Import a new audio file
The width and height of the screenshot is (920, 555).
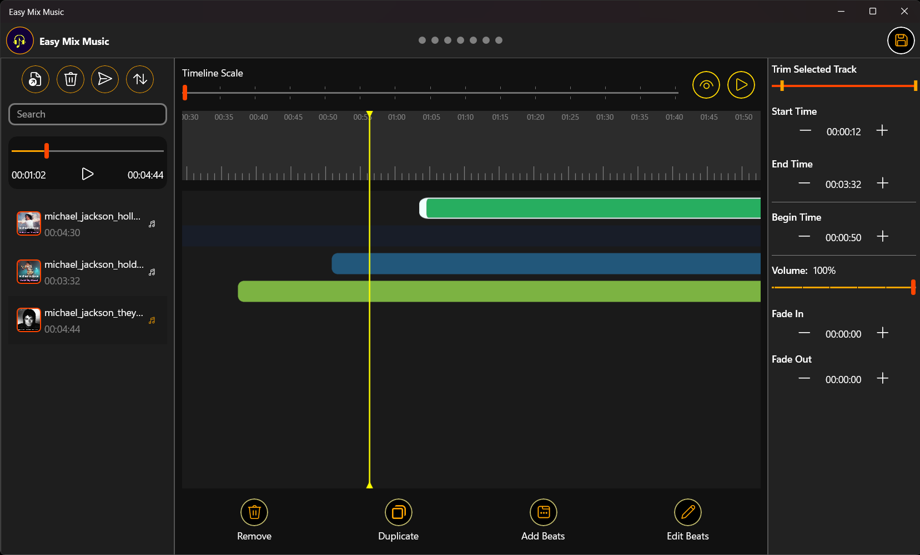coord(35,79)
